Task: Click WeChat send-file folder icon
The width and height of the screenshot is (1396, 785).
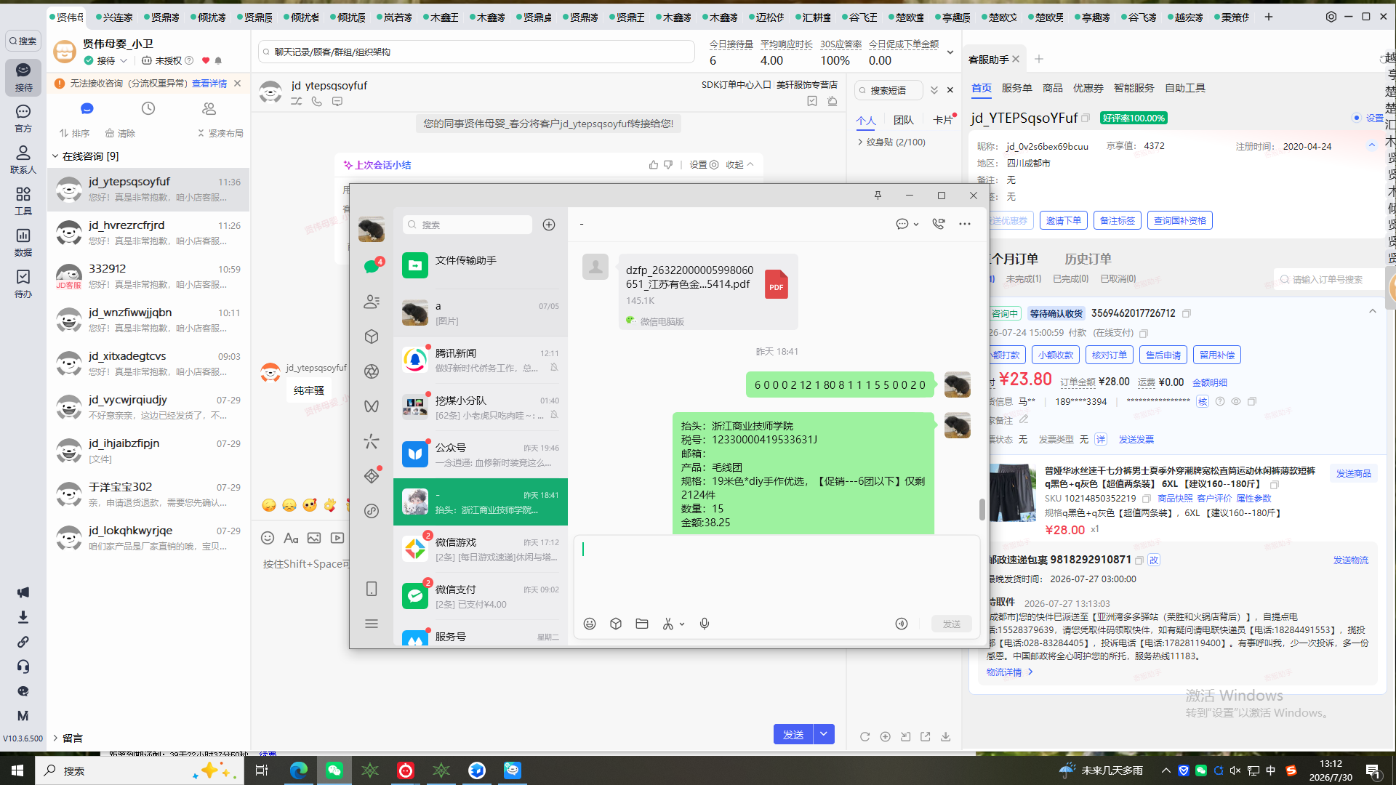Action: click(642, 624)
